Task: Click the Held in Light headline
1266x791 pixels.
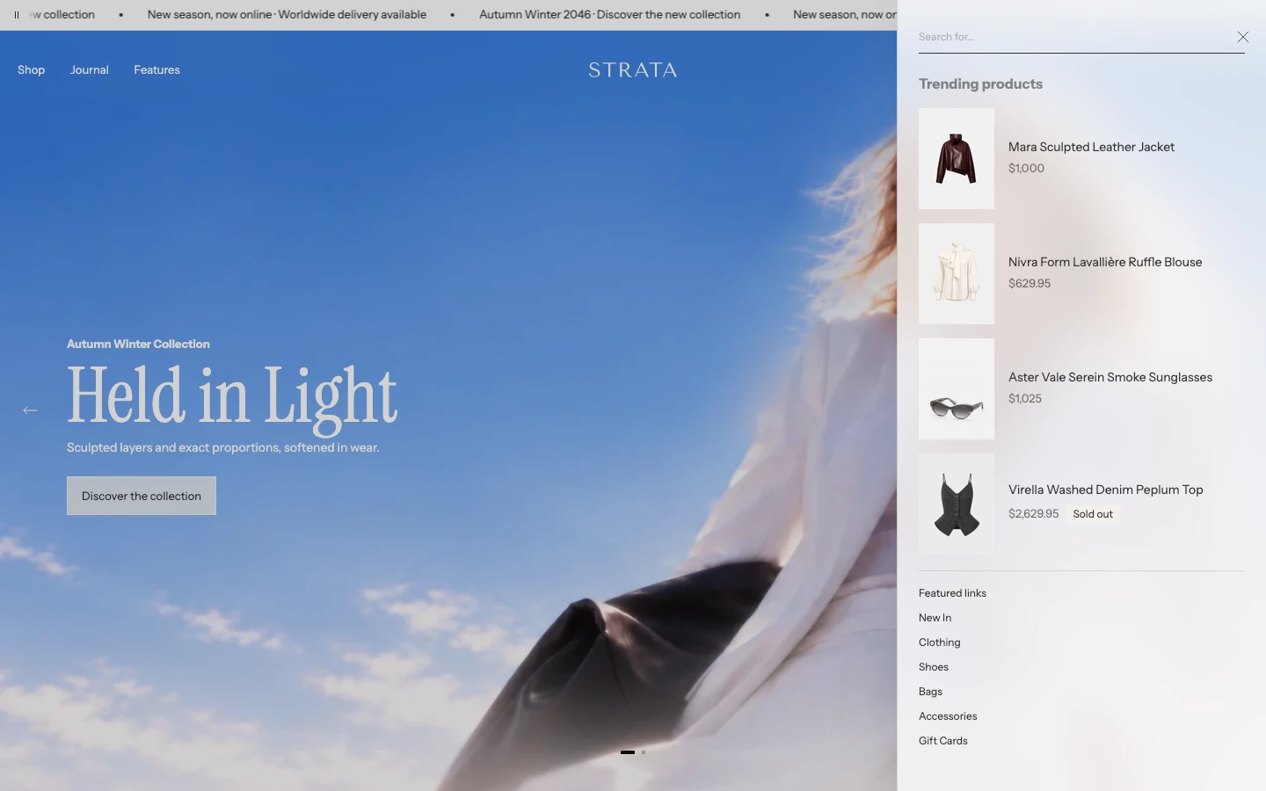Action: coord(232,398)
